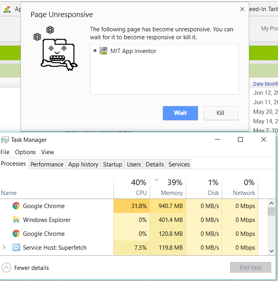Click the May 20 date row in Chrome
This screenshot has height=281, width=278.
point(265,112)
